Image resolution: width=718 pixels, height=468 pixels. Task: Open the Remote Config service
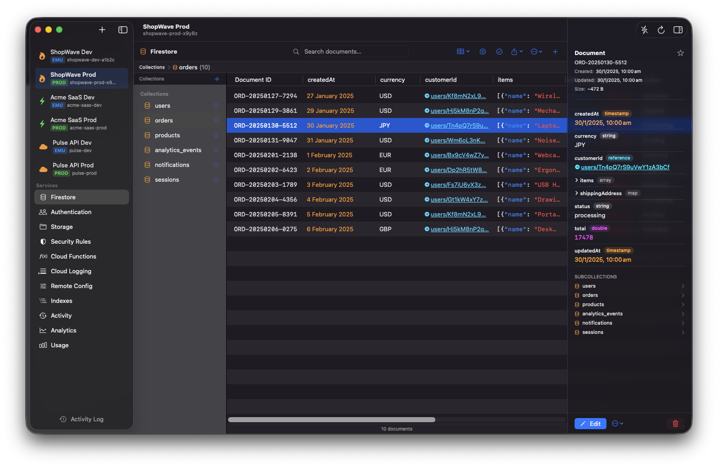[x=71, y=286]
